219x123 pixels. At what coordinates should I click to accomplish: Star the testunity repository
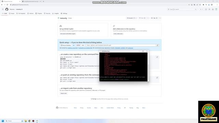154,18
